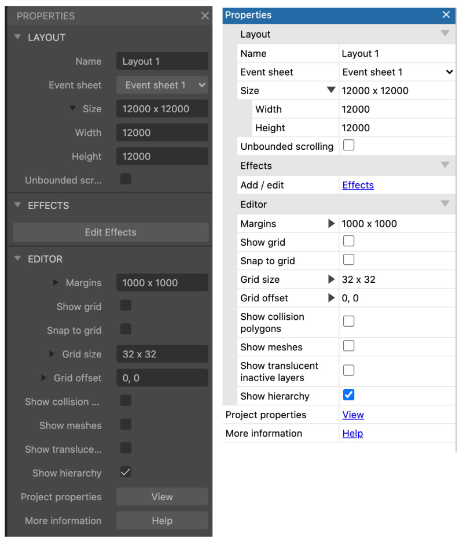463x543 pixels.
Task: Edit the Name field in dark panel
Action: (x=162, y=61)
